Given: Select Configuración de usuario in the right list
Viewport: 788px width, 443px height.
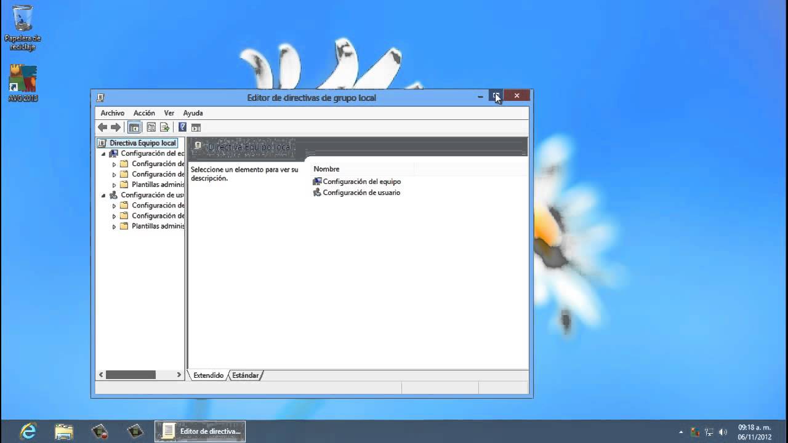Looking at the screenshot, I should 356,193.
